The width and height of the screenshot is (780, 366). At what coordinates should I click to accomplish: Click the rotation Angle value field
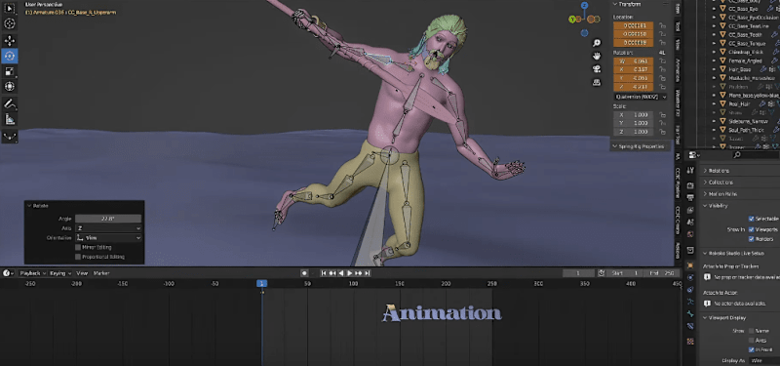coord(108,219)
